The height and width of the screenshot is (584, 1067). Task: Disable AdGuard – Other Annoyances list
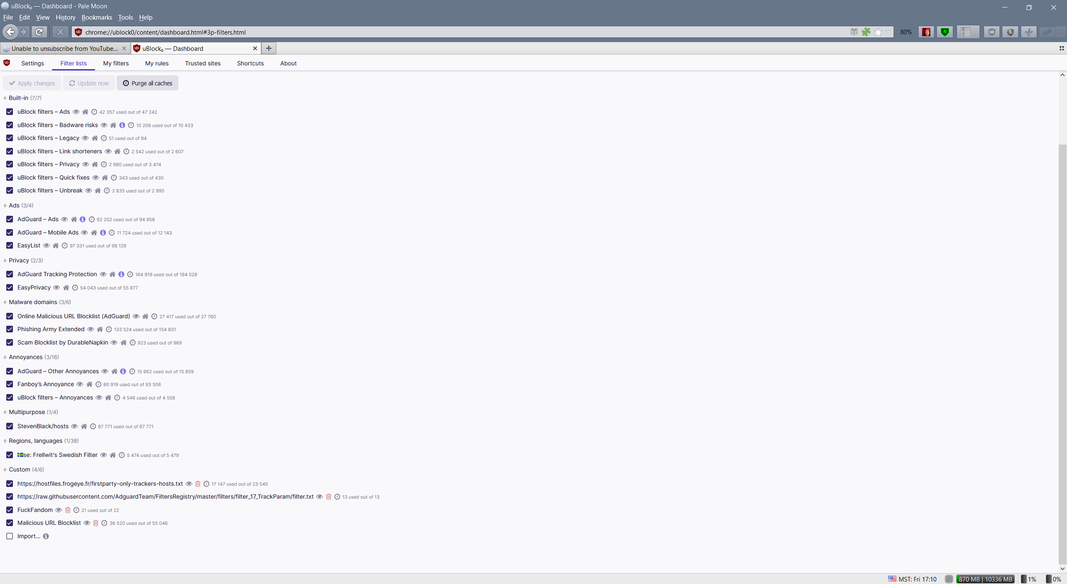coord(10,372)
